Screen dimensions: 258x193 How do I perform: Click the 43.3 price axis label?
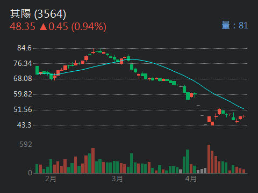point(24,125)
